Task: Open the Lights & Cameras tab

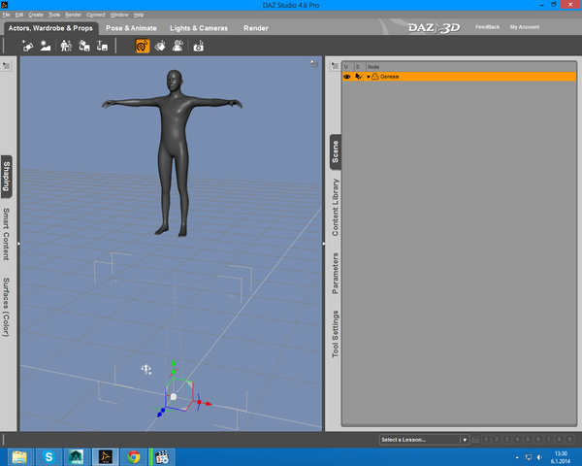Action: (200, 28)
